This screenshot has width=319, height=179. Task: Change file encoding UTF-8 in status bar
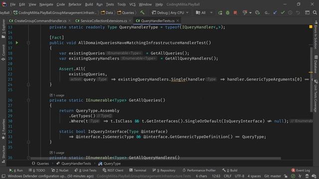240,176
